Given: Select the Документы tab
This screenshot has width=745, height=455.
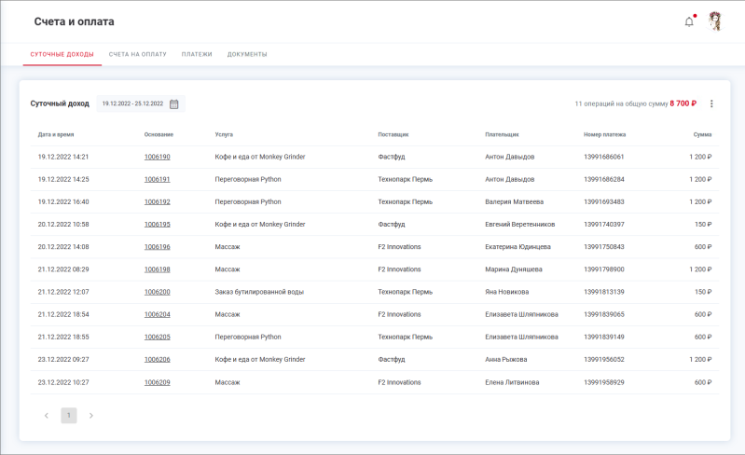Looking at the screenshot, I should tap(247, 54).
